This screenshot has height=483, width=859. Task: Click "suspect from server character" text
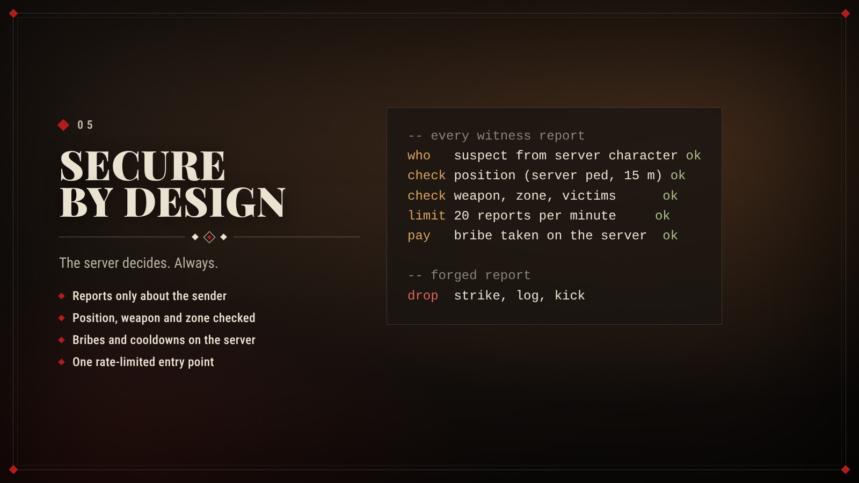[566, 156]
